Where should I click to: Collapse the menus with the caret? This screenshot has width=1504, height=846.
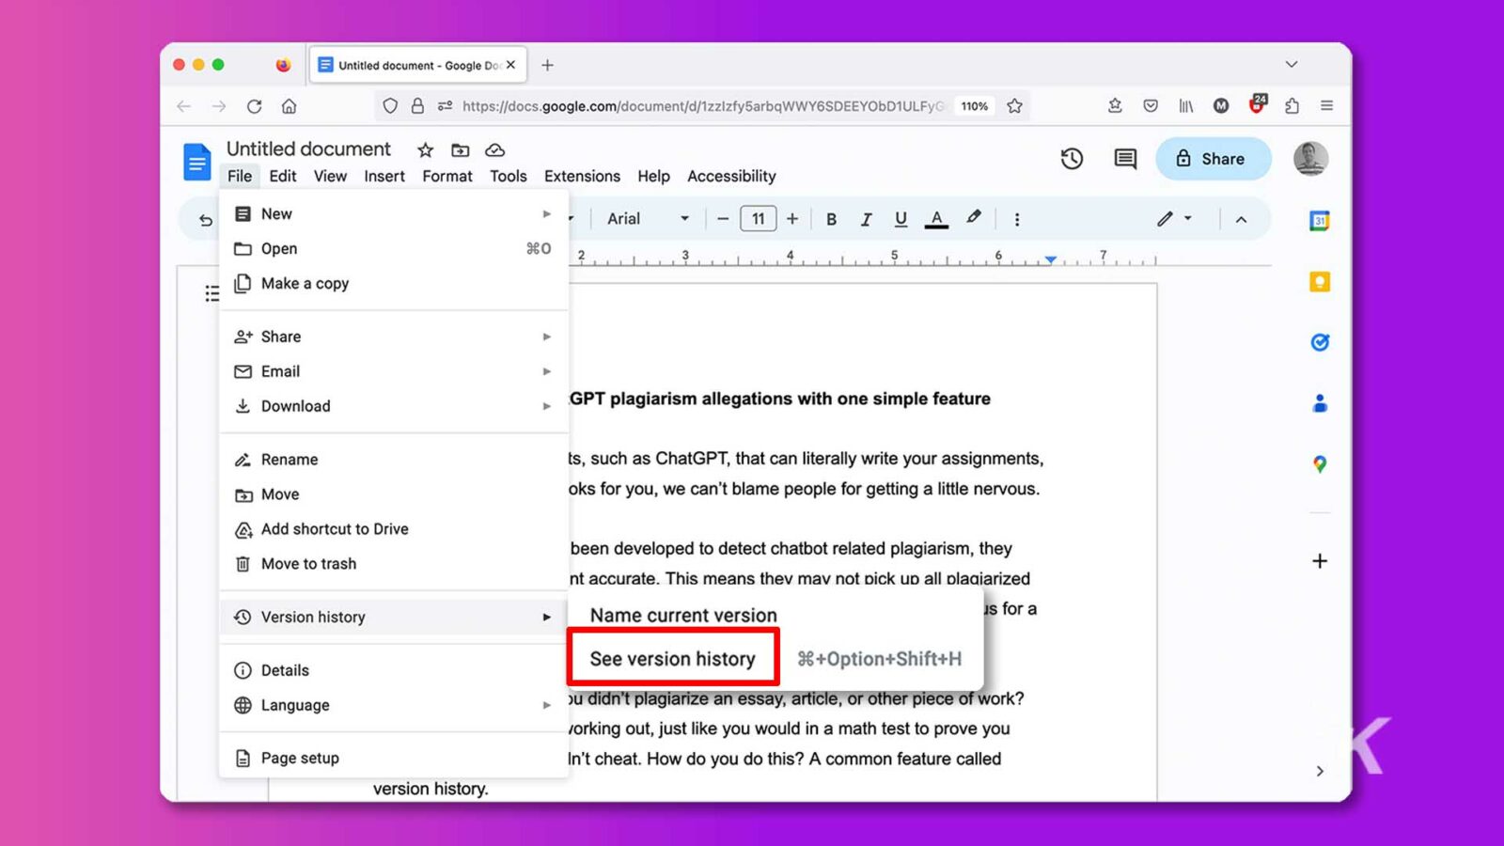(1241, 219)
